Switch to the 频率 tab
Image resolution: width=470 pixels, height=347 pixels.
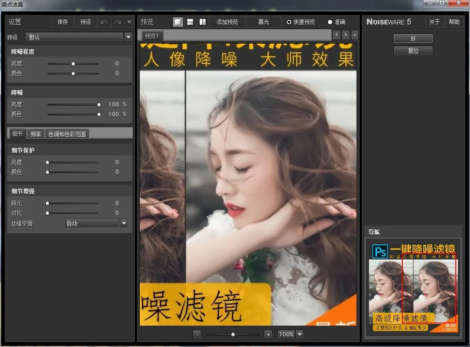click(x=36, y=133)
